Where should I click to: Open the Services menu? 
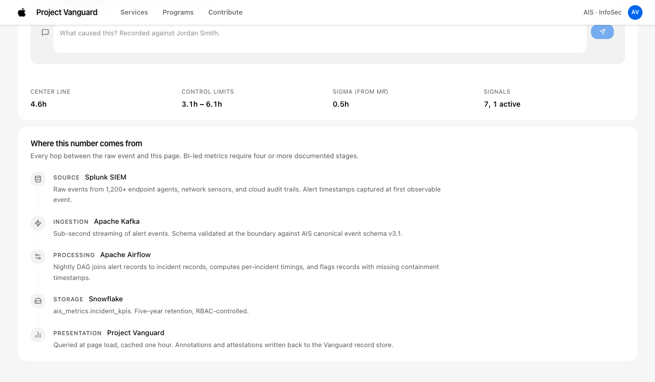[134, 12]
